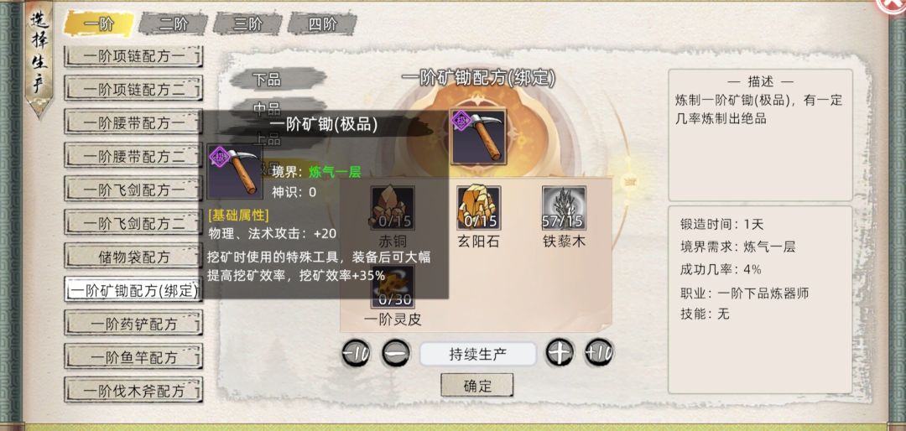The image size is (906, 431).
Task: Switch to the 二阶 tab
Action: (x=174, y=24)
